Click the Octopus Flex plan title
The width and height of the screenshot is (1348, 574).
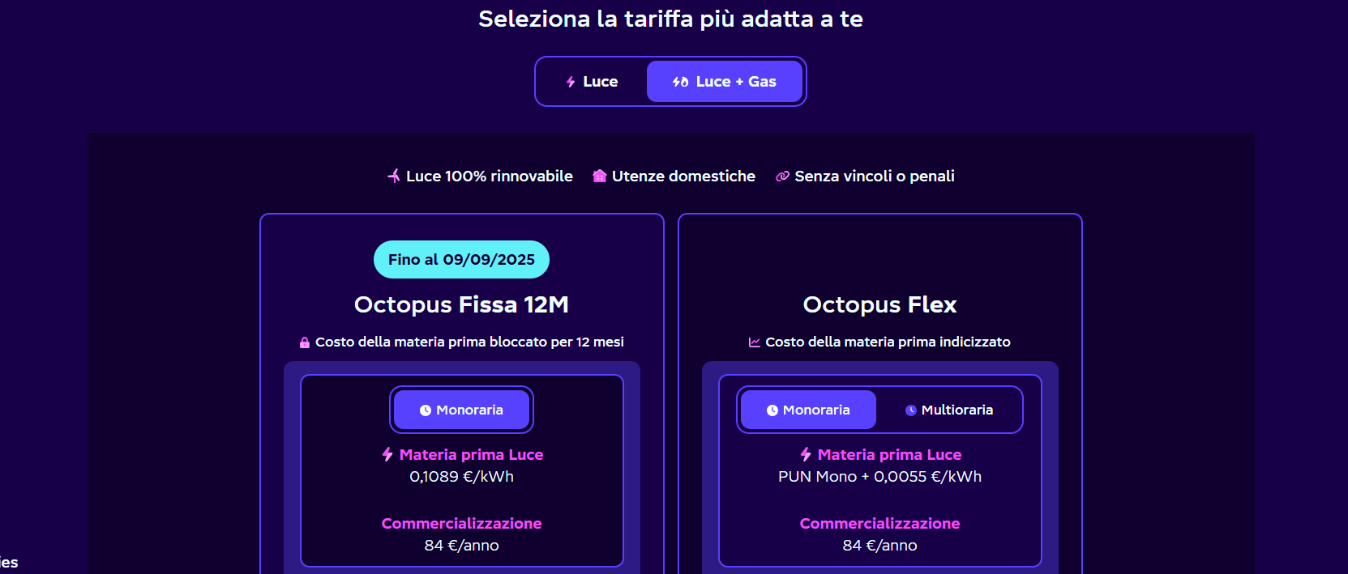click(879, 304)
